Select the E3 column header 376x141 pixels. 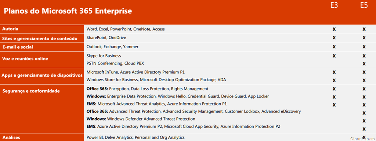pos(334,5)
